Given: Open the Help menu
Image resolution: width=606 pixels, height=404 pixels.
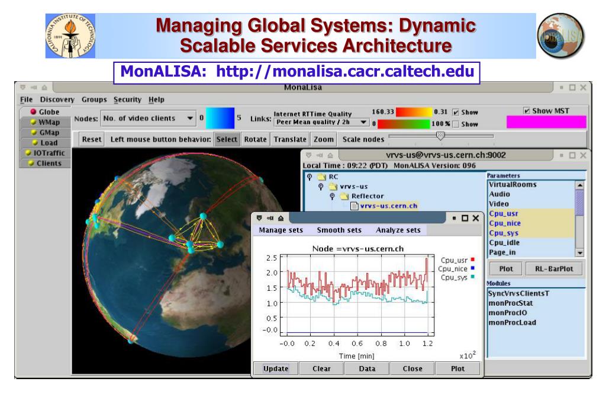Looking at the screenshot, I should pos(156,100).
